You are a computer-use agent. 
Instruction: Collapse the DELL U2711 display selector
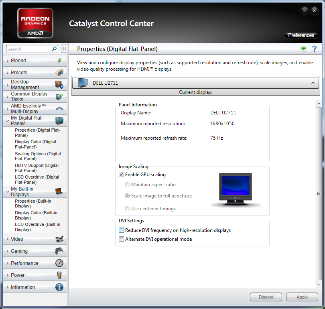313,83
